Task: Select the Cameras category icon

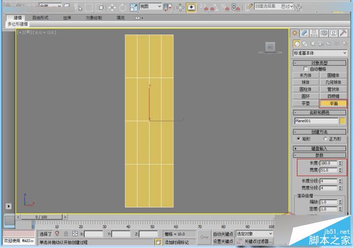Action: pos(321,44)
